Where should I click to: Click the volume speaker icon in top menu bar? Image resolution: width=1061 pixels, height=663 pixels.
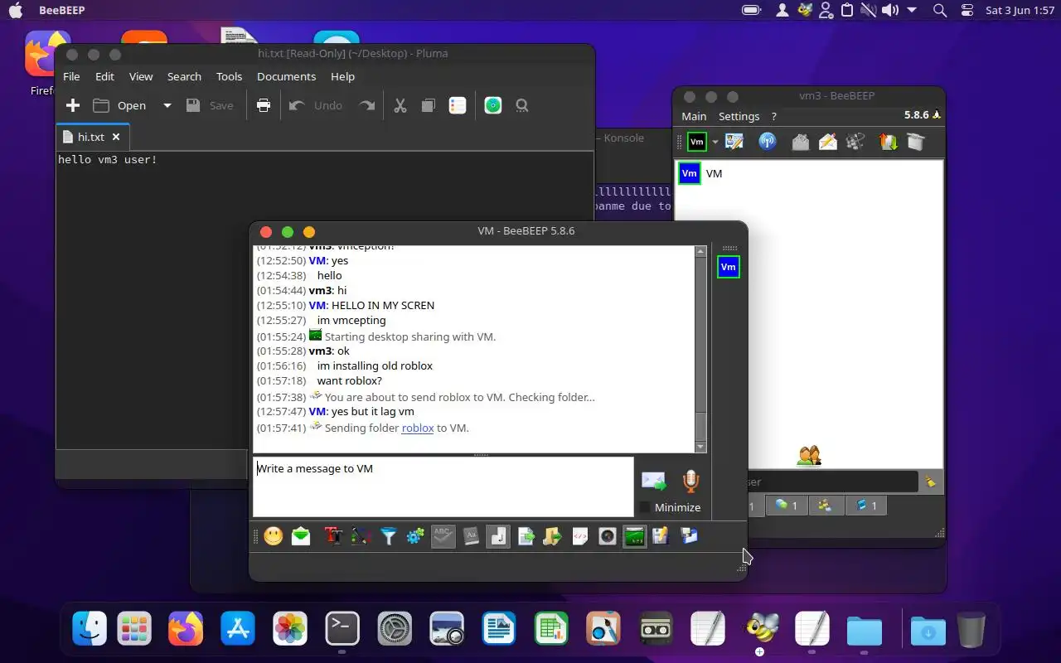coord(890,10)
